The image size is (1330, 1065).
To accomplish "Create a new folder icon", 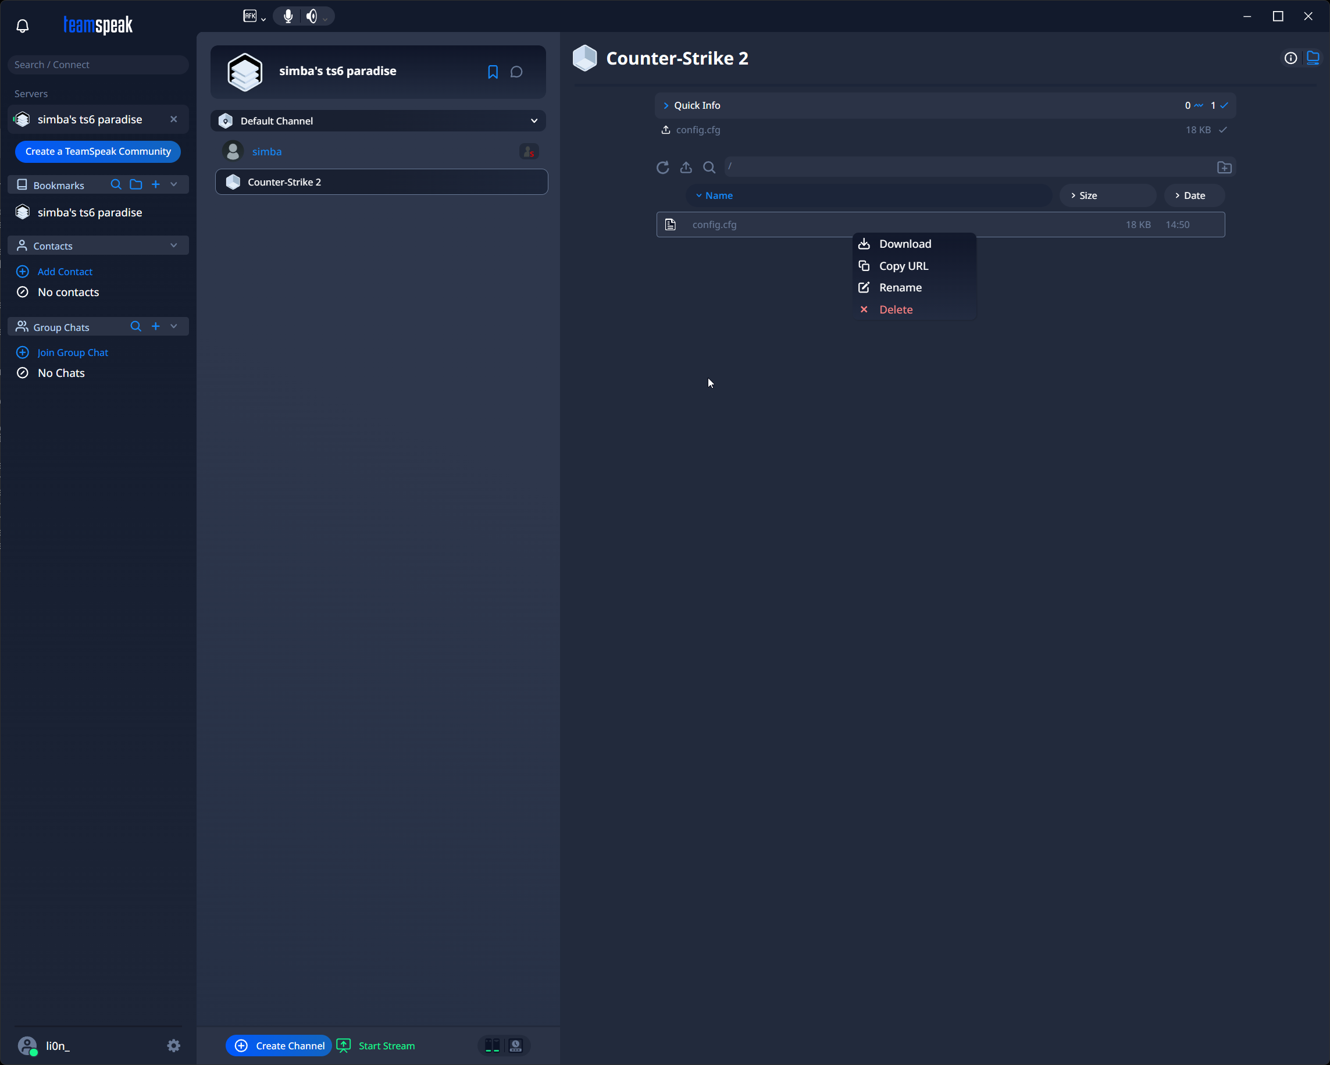I will pyautogui.click(x=1225, y=167).
